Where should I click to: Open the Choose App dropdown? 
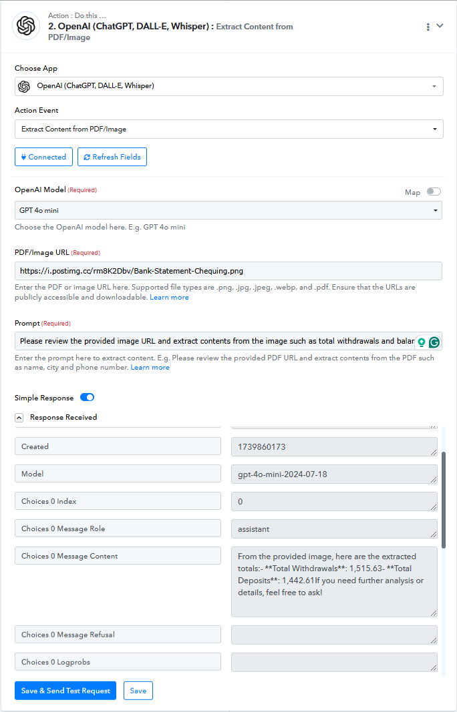coord(228,86)
